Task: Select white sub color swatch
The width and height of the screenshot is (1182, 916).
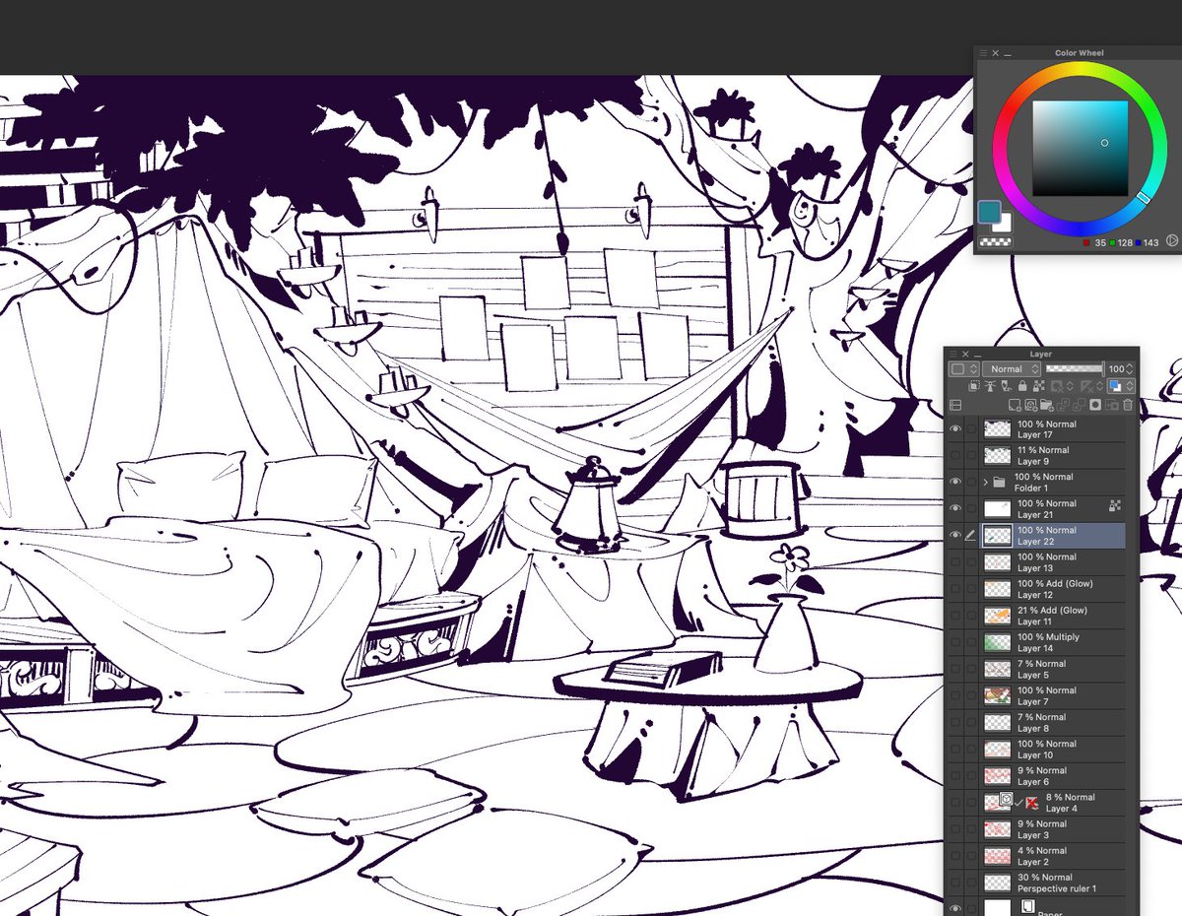Action: click(x=1004, y=225)
